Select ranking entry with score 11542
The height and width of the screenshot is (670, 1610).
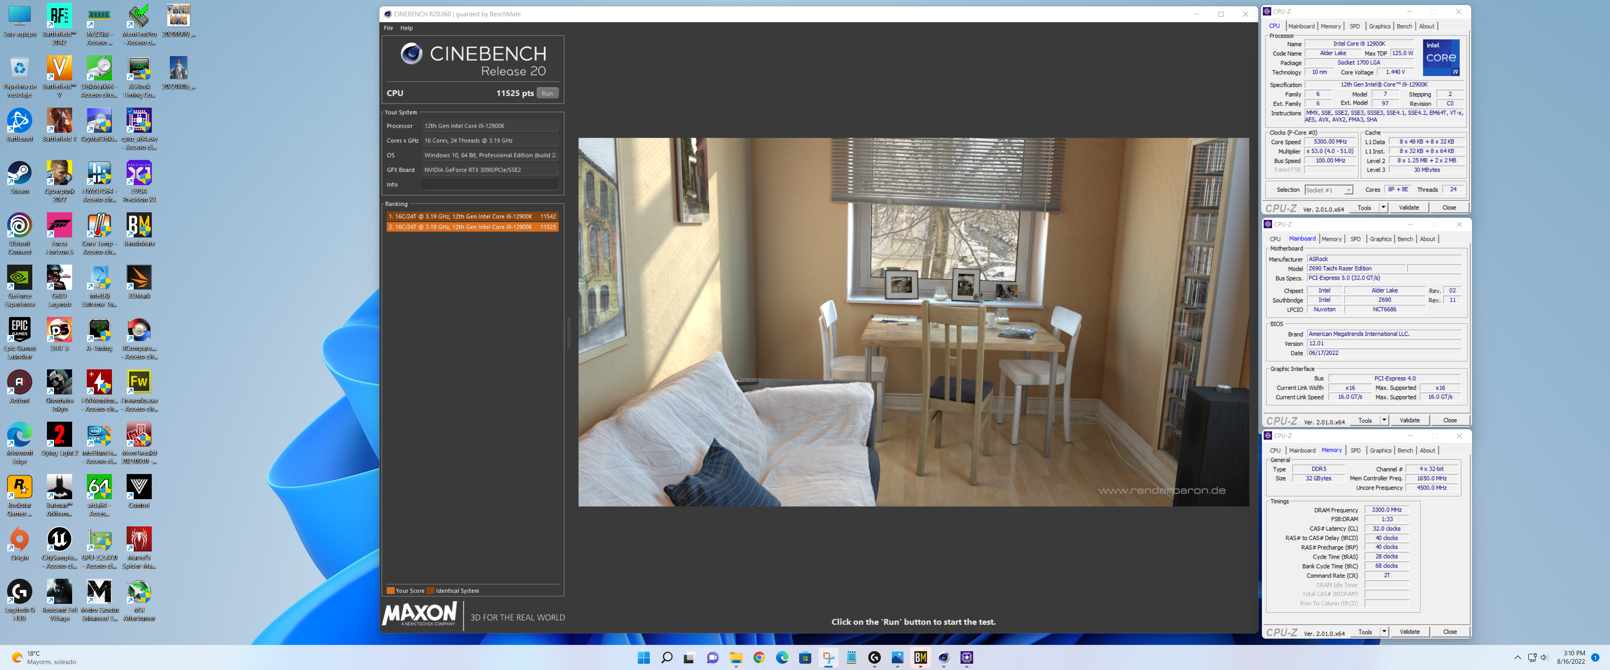(x=472, y=216)
